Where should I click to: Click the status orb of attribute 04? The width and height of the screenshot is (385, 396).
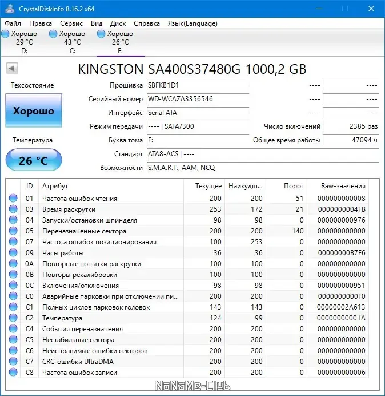(13, 220)
